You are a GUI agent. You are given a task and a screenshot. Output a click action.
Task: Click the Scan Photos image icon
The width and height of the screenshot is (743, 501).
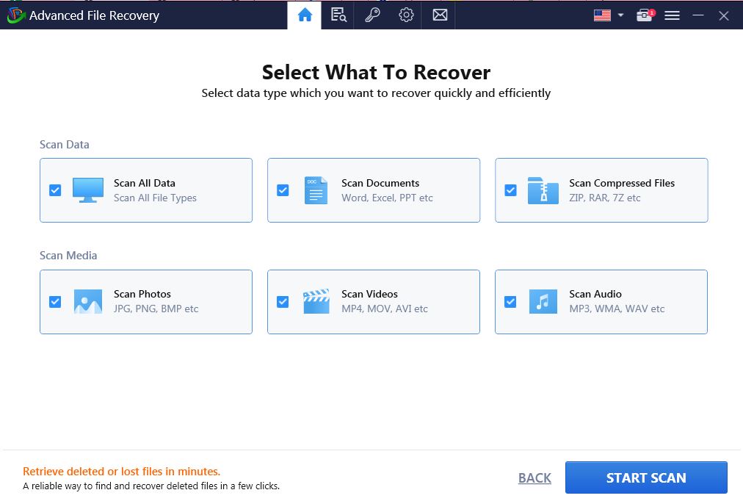(88, 301)
